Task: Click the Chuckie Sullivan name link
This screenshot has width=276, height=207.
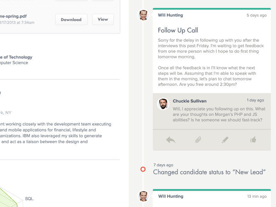Action: [x=189, y=101]
